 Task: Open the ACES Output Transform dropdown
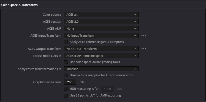pos(101,49)
